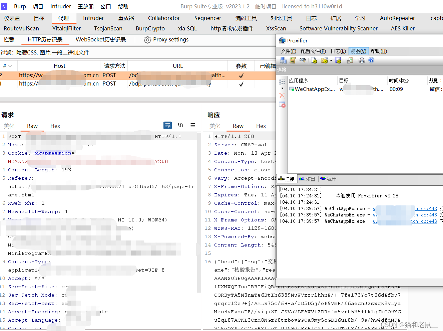Open Proxifier 配置文件(P) menu
The width and height of the screenshot is (443, 331).
tap(313, 51)
